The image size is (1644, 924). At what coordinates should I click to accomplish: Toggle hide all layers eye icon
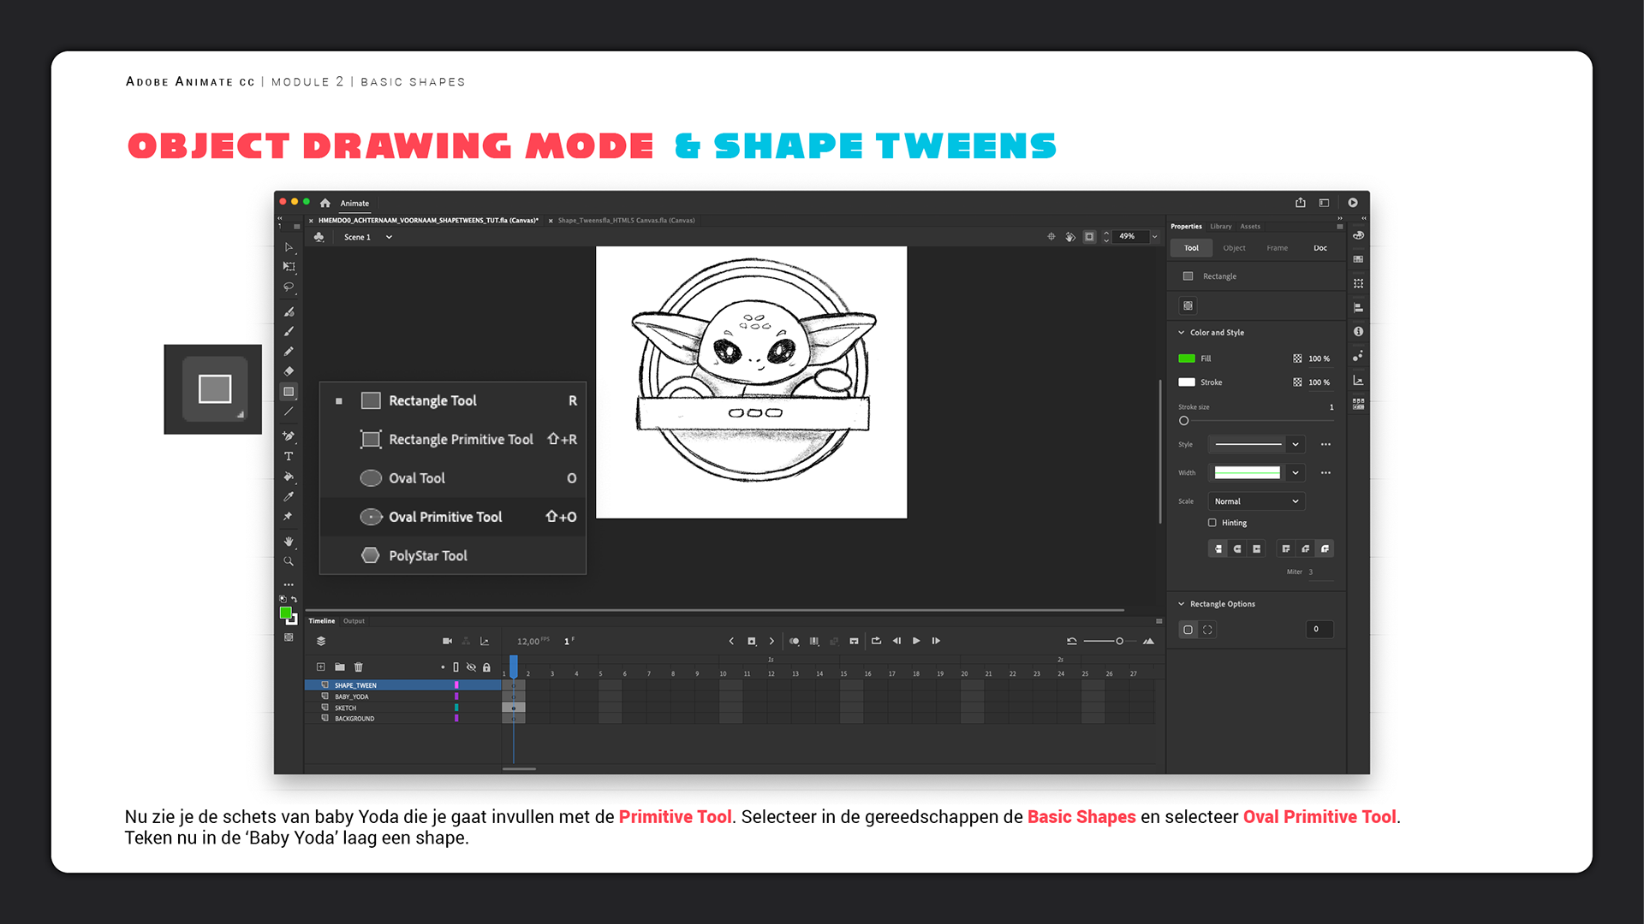pos(471,666)
